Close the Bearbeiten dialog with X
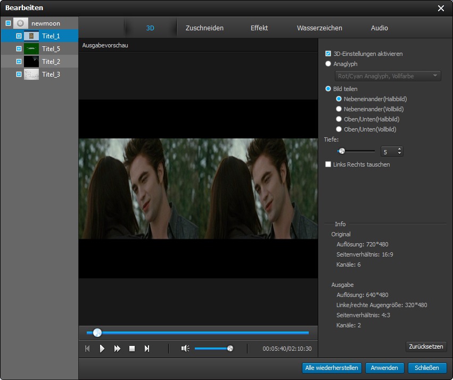 (x=441, y=8)
